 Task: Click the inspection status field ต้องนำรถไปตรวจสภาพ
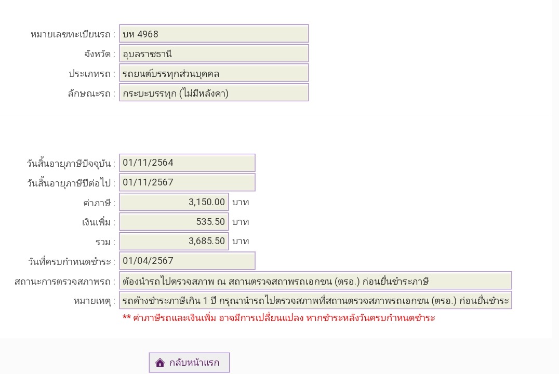(315, 280)
